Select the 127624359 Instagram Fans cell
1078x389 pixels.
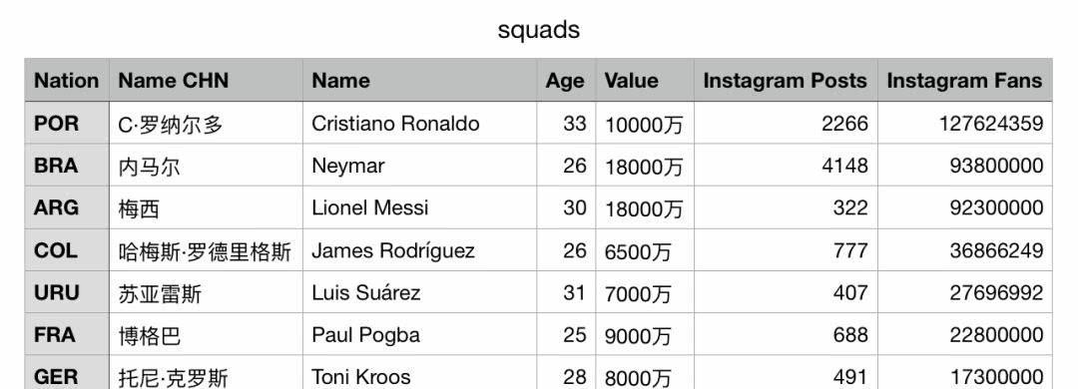964,123
